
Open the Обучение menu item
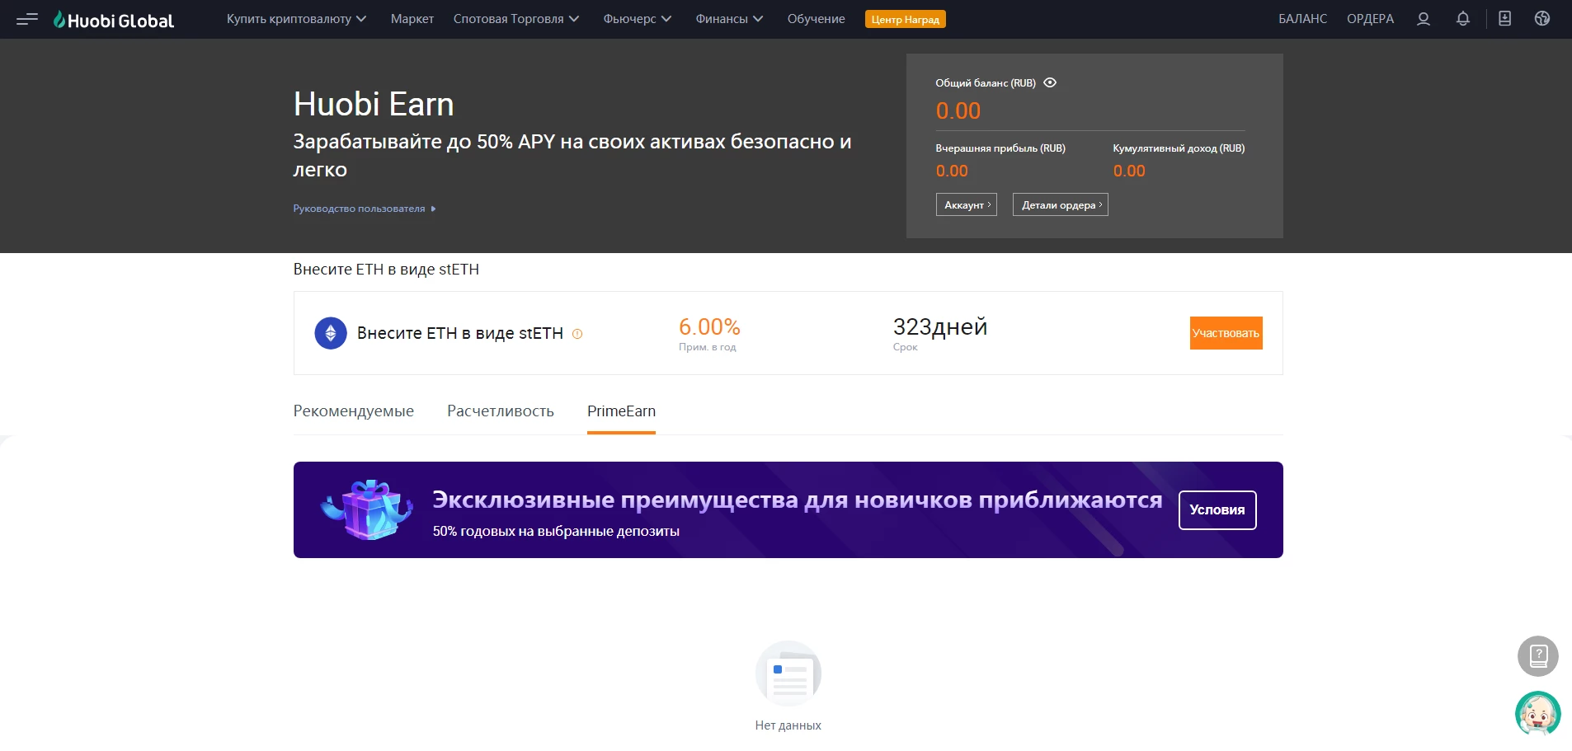pyautogui.click(x=816, y=19)
